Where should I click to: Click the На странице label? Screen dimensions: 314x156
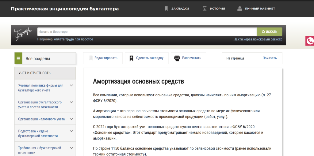235,58
